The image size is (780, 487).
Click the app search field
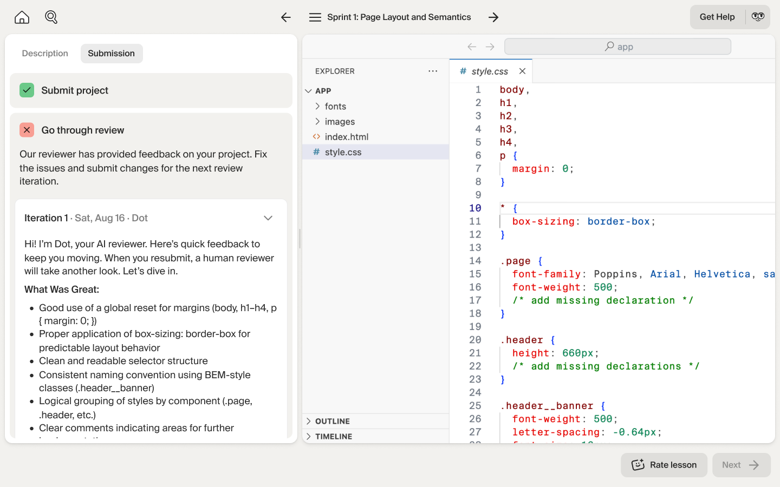617,47
